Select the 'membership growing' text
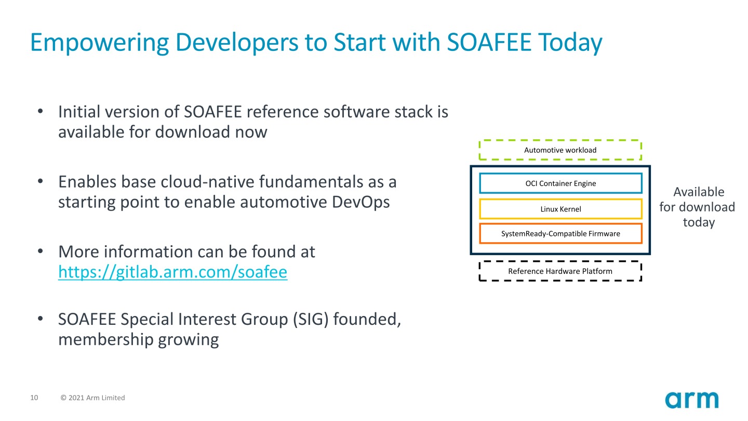This screenshot has height=421, width=748. tap(138, 339)
